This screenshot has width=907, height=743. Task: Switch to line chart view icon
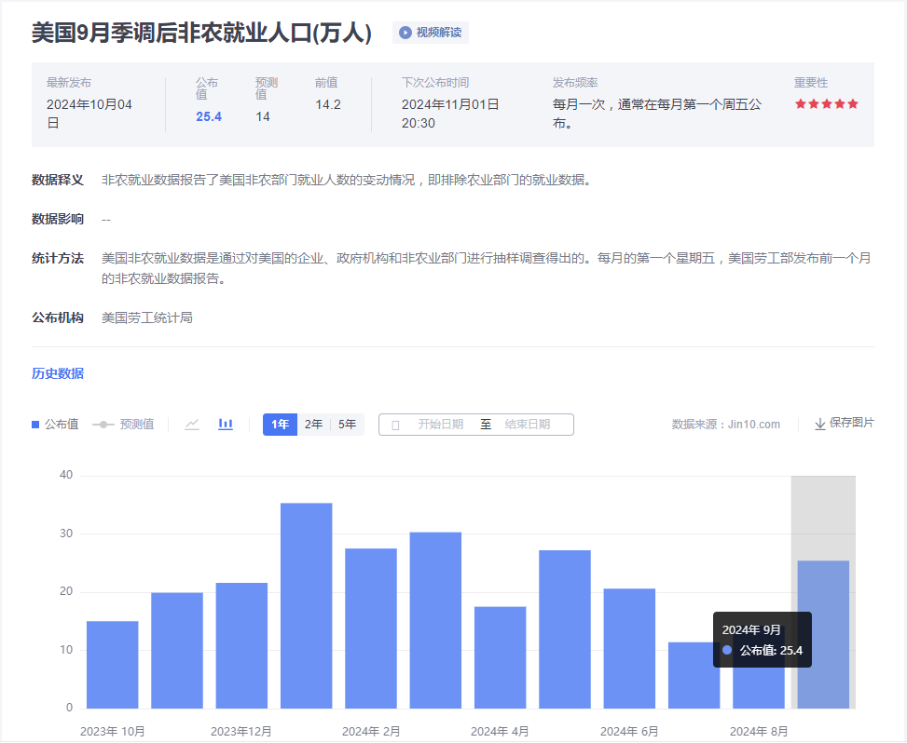click(x=192, y=425)
